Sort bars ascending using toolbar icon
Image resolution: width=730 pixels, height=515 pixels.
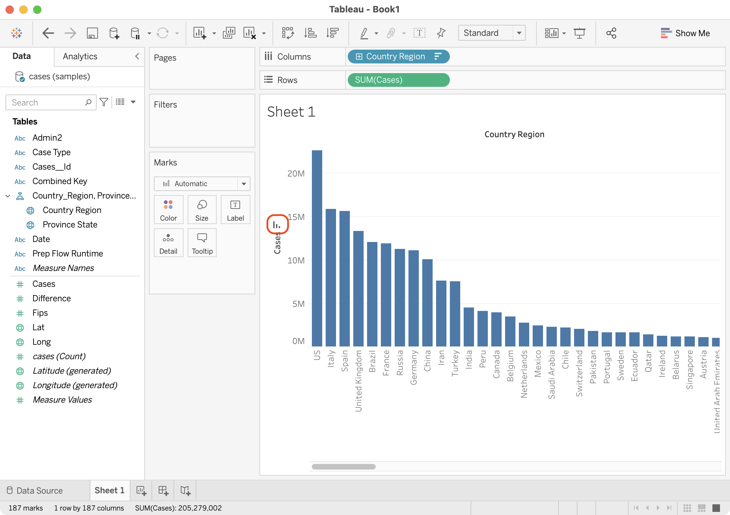tap(310, 33)
